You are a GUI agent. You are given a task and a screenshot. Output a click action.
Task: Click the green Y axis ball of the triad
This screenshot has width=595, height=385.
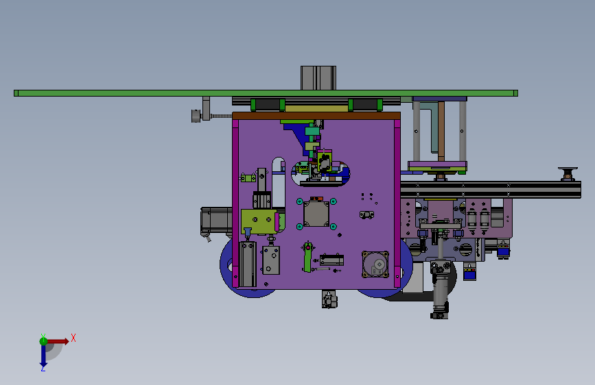tap(43, 341)
